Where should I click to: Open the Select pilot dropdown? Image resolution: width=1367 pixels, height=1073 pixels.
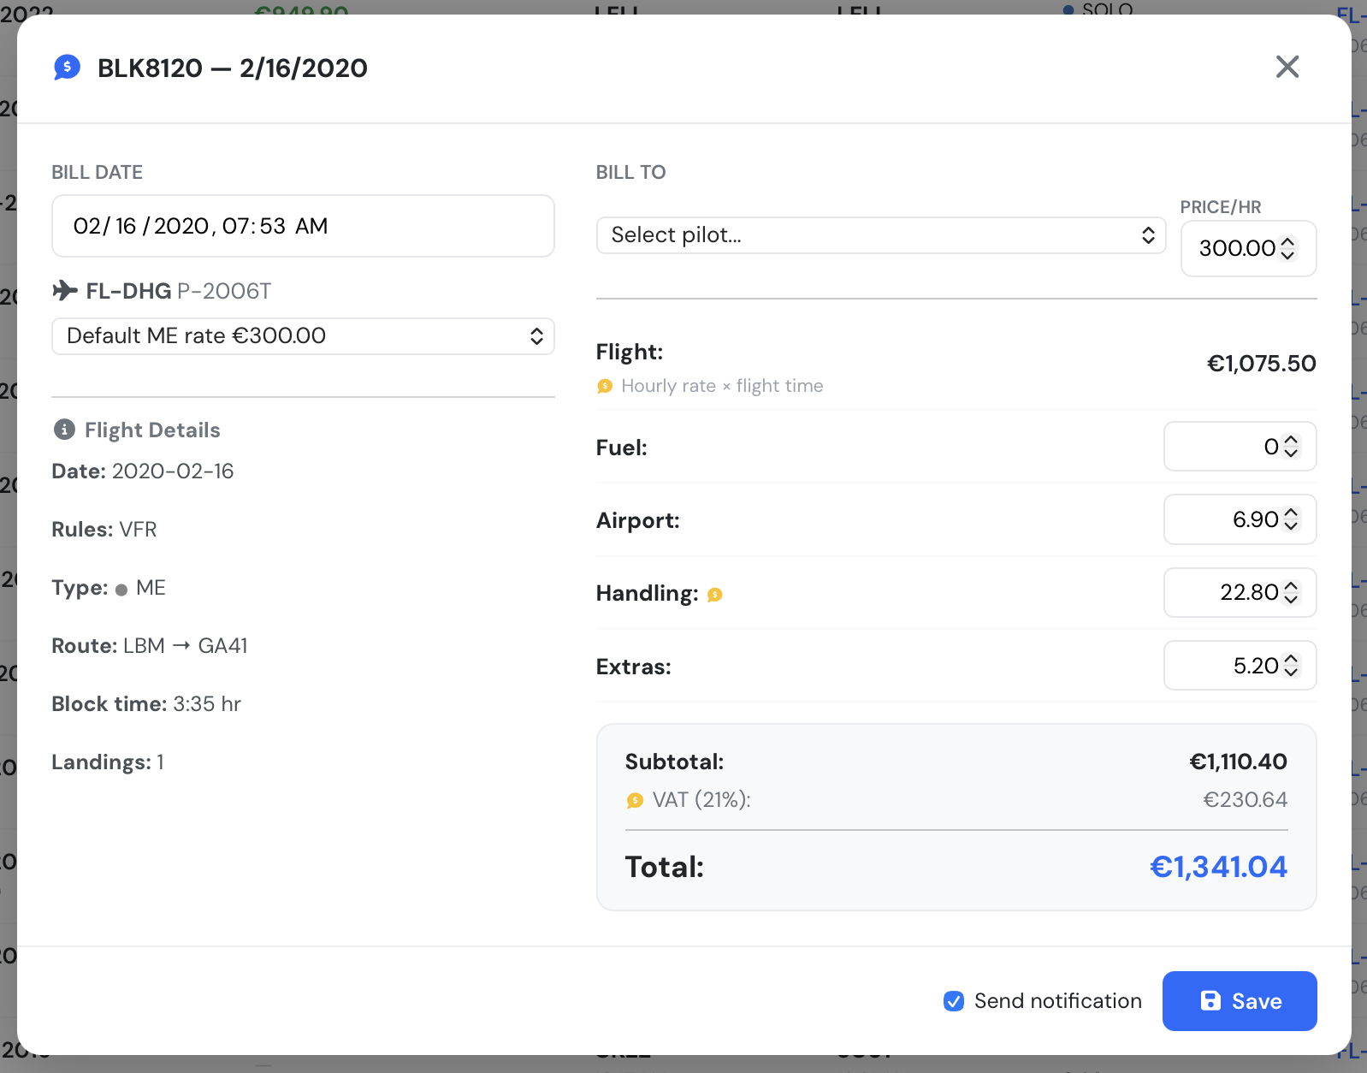tap(881, 235)
